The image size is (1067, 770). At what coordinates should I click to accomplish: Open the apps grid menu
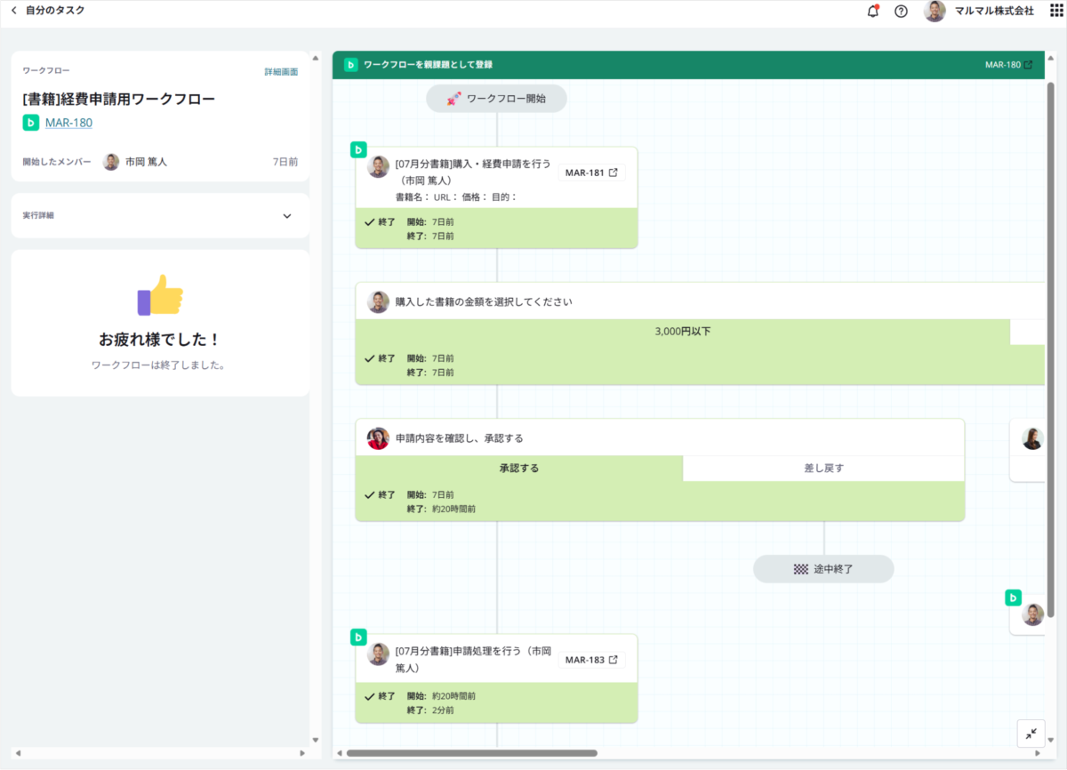[1056, 11]
